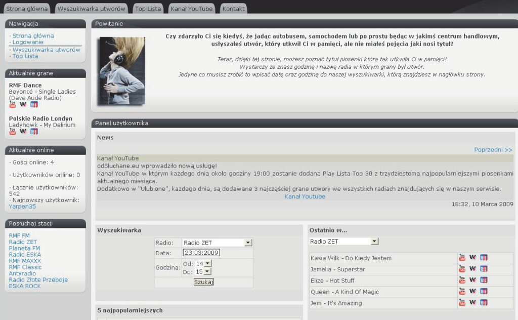Open the Kanał YouTube tab
518x320 pixels.
coord(191,9)
